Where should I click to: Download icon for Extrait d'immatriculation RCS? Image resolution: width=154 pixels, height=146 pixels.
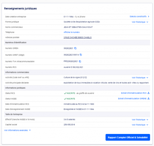[148, 93]
